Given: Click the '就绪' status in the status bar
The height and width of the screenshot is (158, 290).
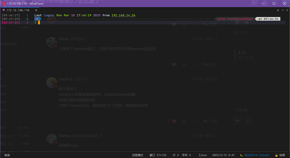Looking at the screenshot, I should tap(7, 155).
